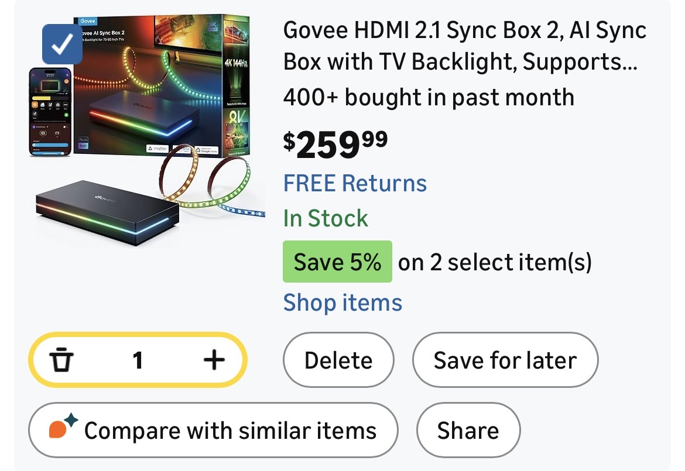685x471 pixels.
Task: Click the "on 2 select item(s)" text
Action: pyautogui.click(x=495, y=262)
